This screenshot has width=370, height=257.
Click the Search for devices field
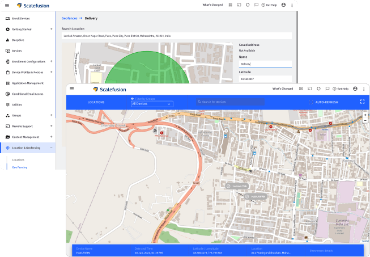coord(230,102)
